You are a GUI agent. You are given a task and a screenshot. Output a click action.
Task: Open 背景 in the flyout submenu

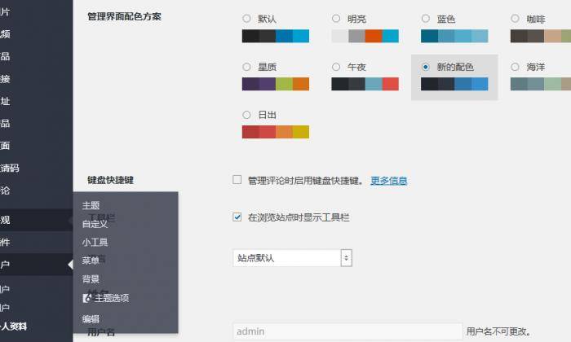[x=91, y=279]
